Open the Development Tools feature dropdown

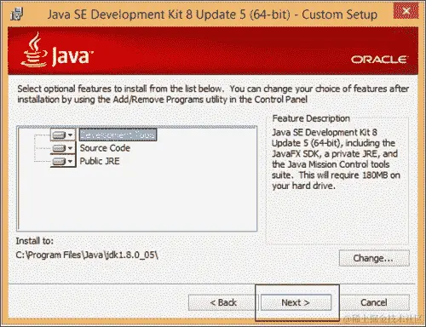pos(63,135)
